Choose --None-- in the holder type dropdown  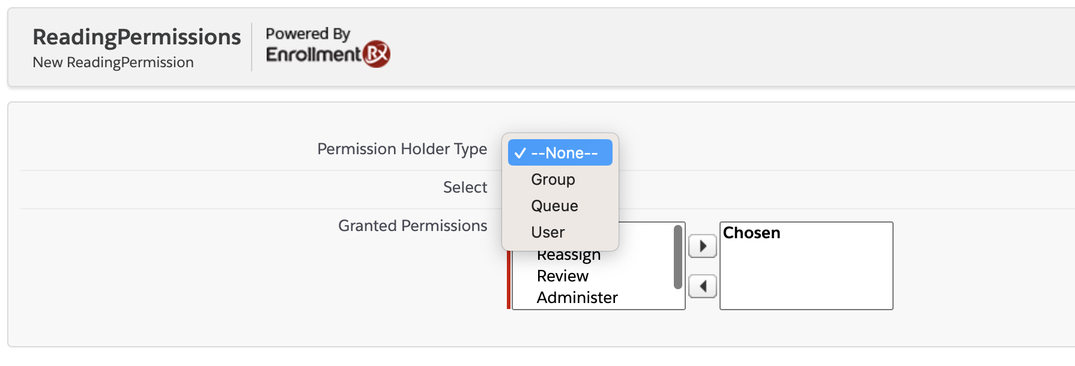pyautogui.click(x=560, y=153)
